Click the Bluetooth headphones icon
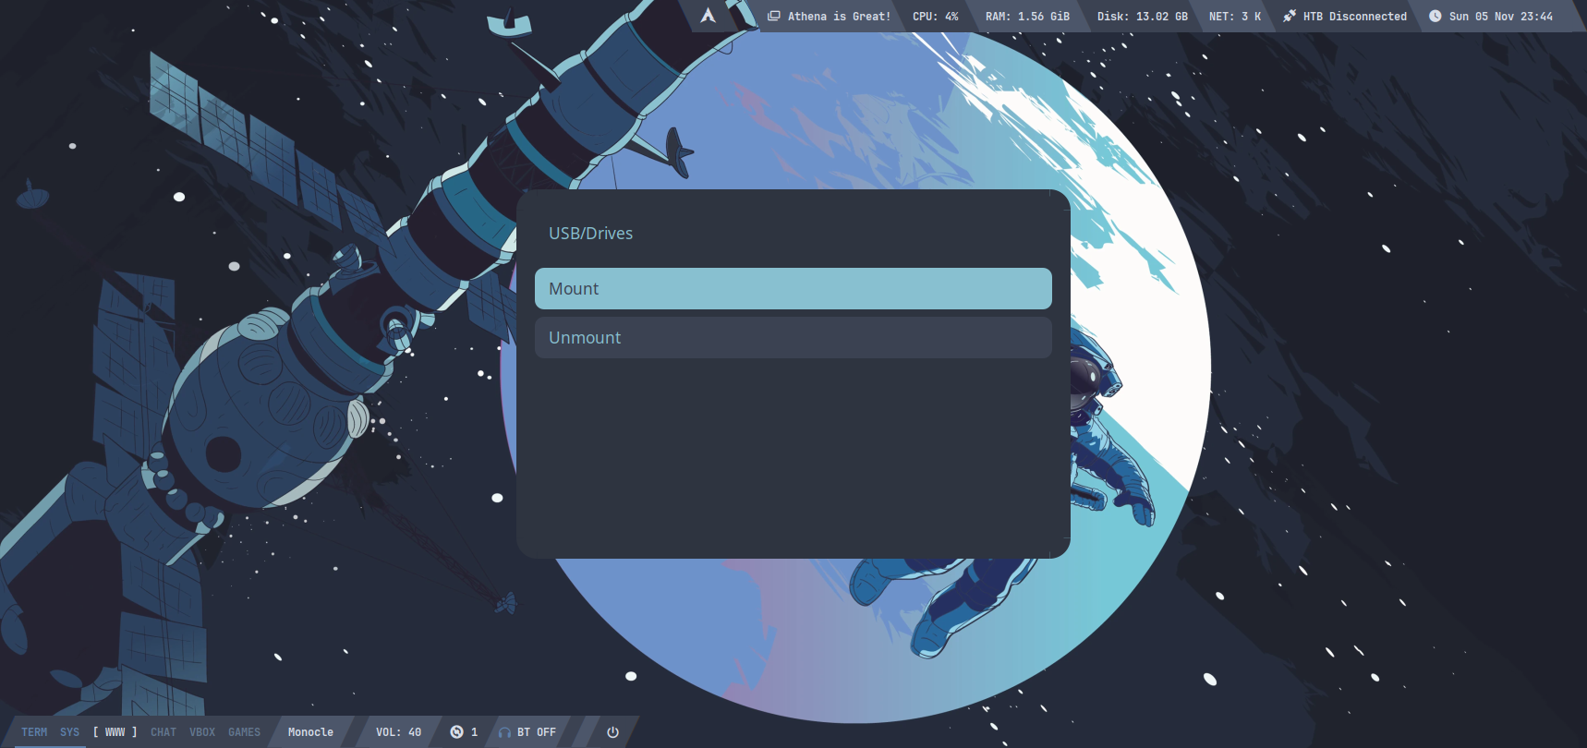This screenshot has width=1587, height=748. (504, 732)
